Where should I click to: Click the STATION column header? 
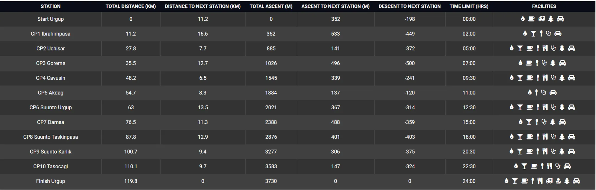tap(51, 6)
